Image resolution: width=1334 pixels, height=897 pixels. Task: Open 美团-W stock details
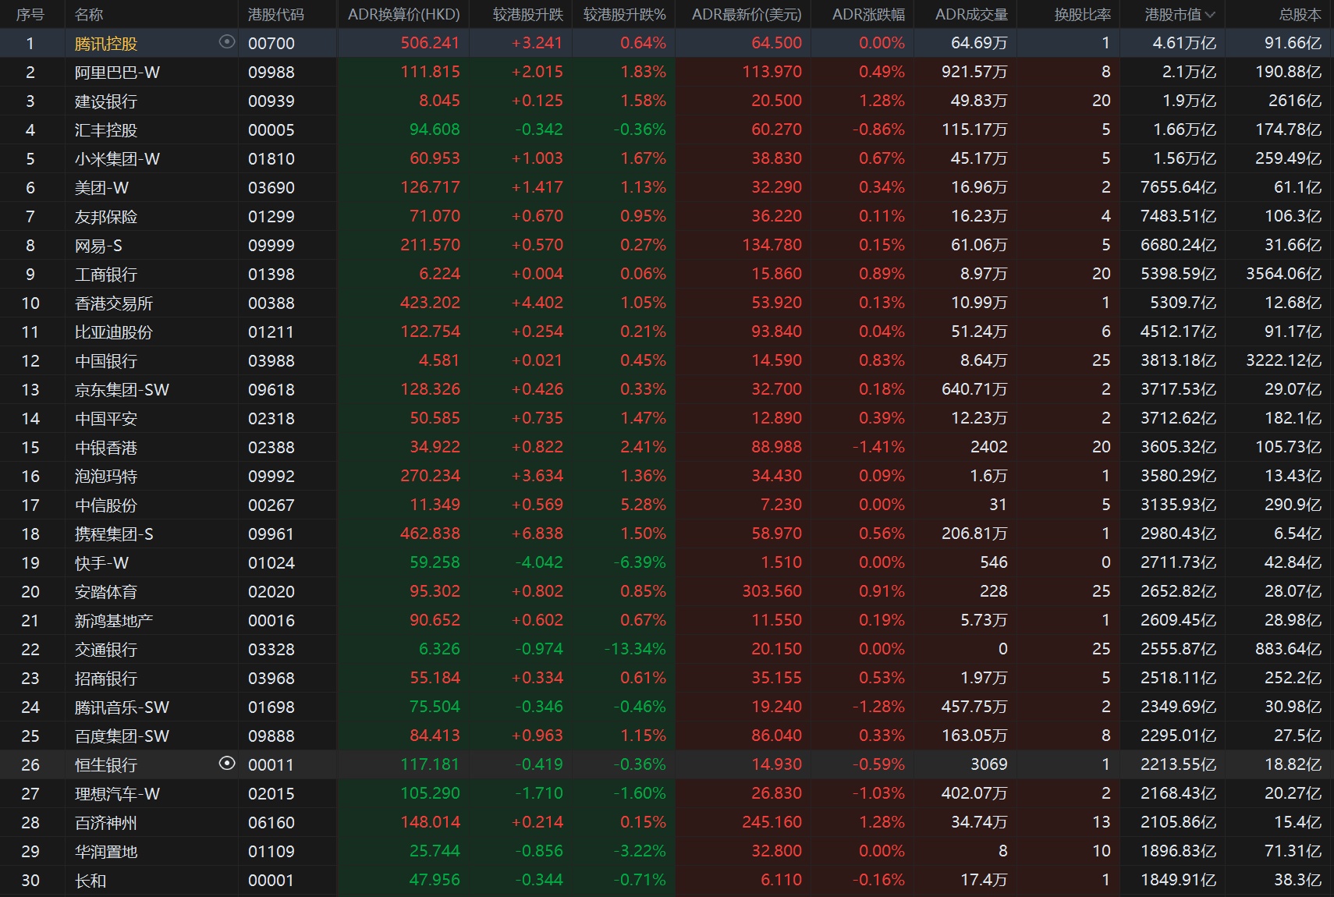click(101, 188)
